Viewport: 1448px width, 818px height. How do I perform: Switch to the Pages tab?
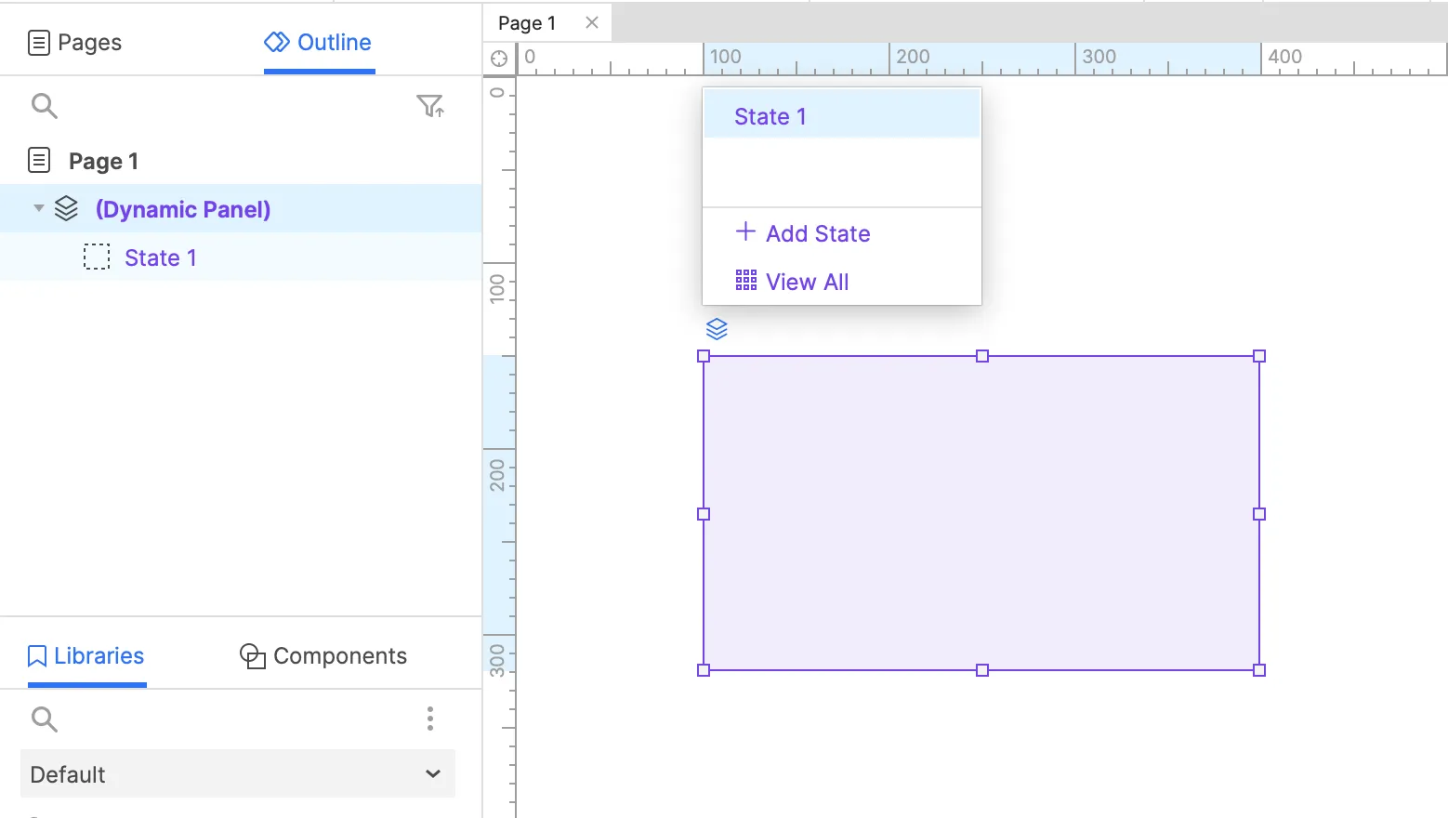tap(75, 42)
